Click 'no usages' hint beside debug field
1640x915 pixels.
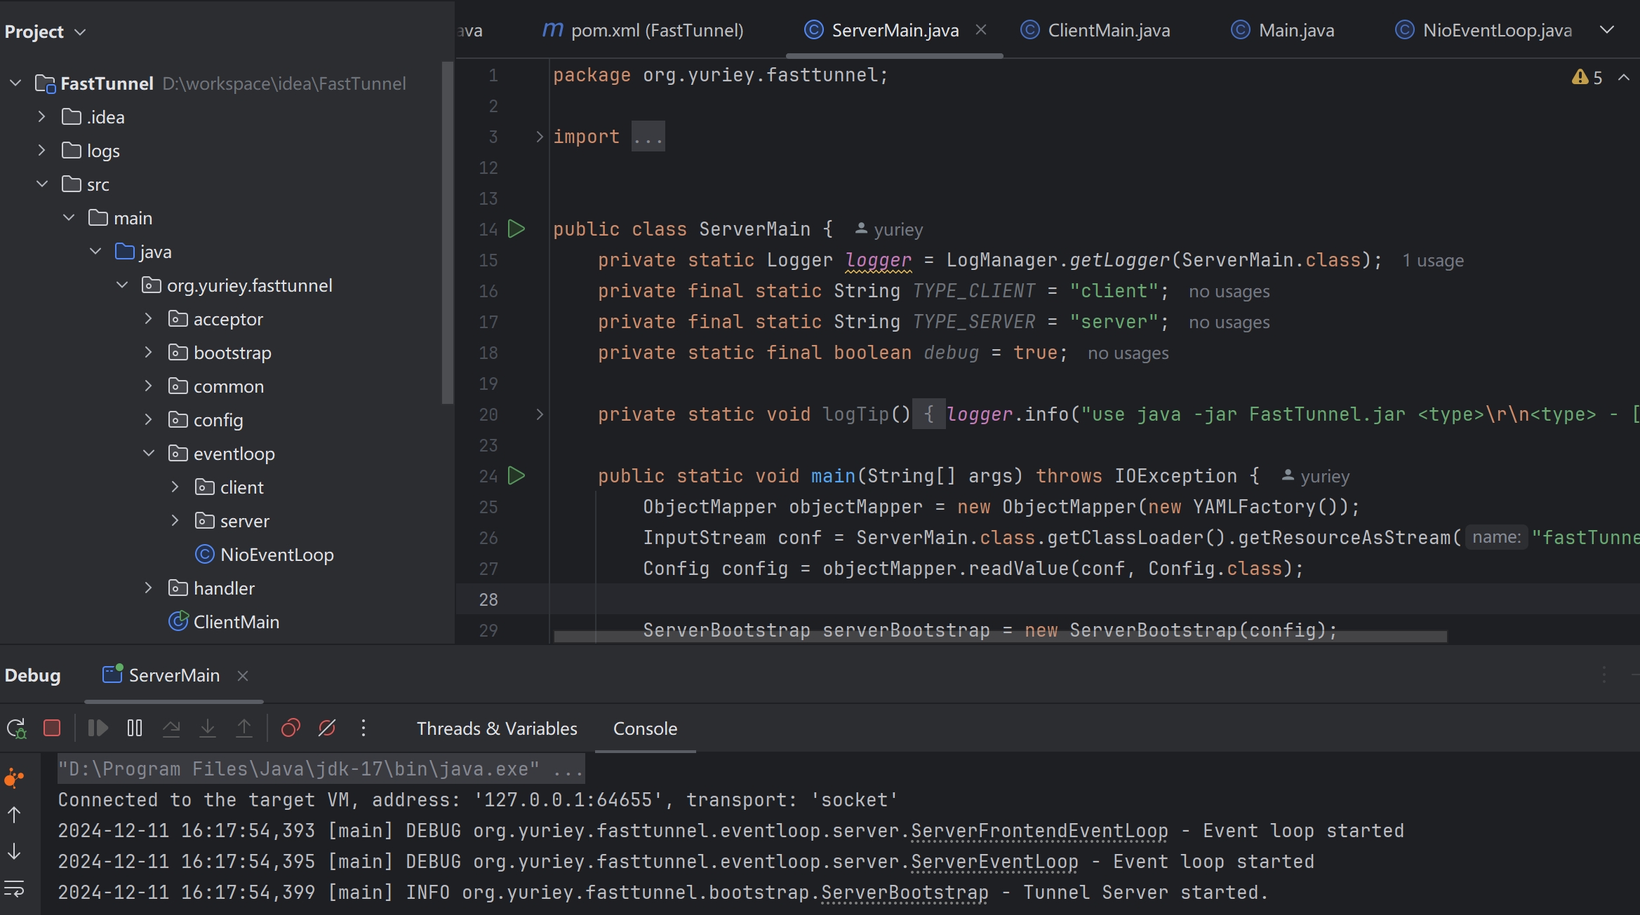1128,353
